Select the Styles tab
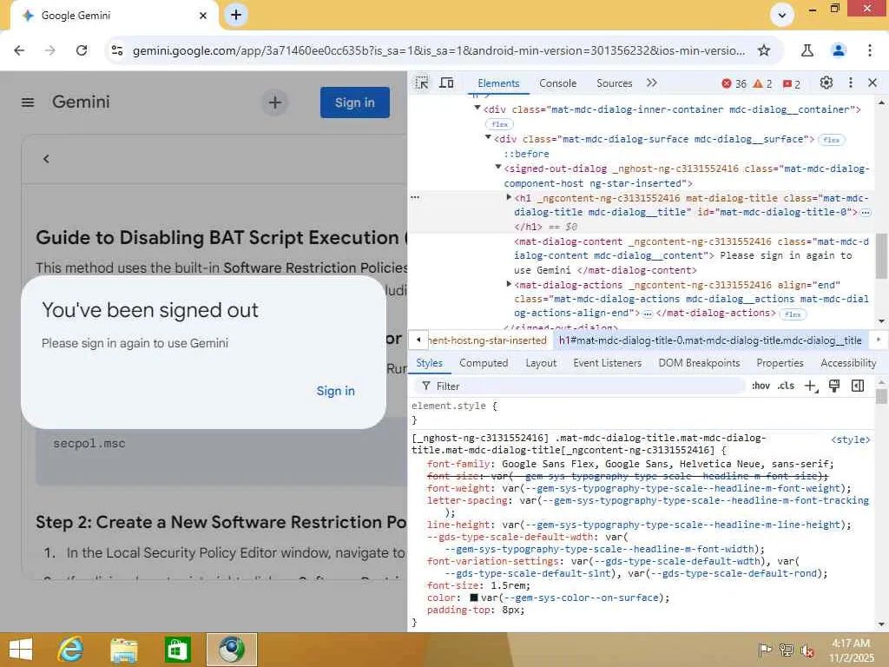Image resolution: width=889 pixels, height=667 pixels. click(x=429, y=363)
